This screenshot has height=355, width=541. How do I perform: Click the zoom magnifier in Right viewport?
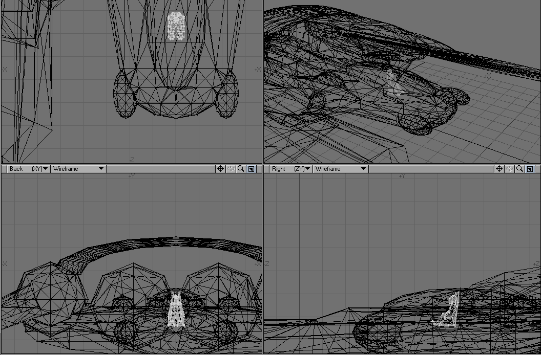click(519, 169)
